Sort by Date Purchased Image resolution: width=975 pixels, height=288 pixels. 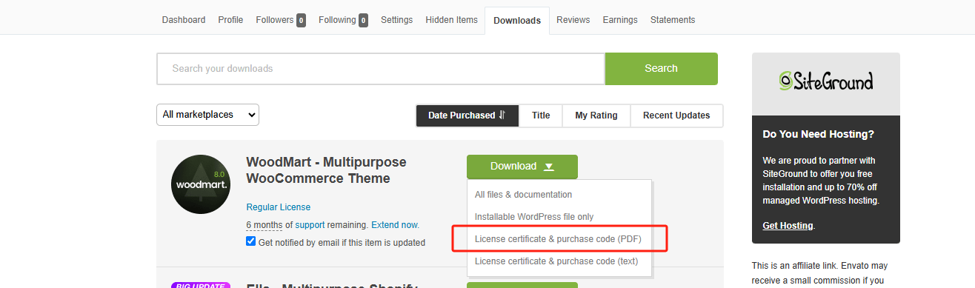click(467, 115)
